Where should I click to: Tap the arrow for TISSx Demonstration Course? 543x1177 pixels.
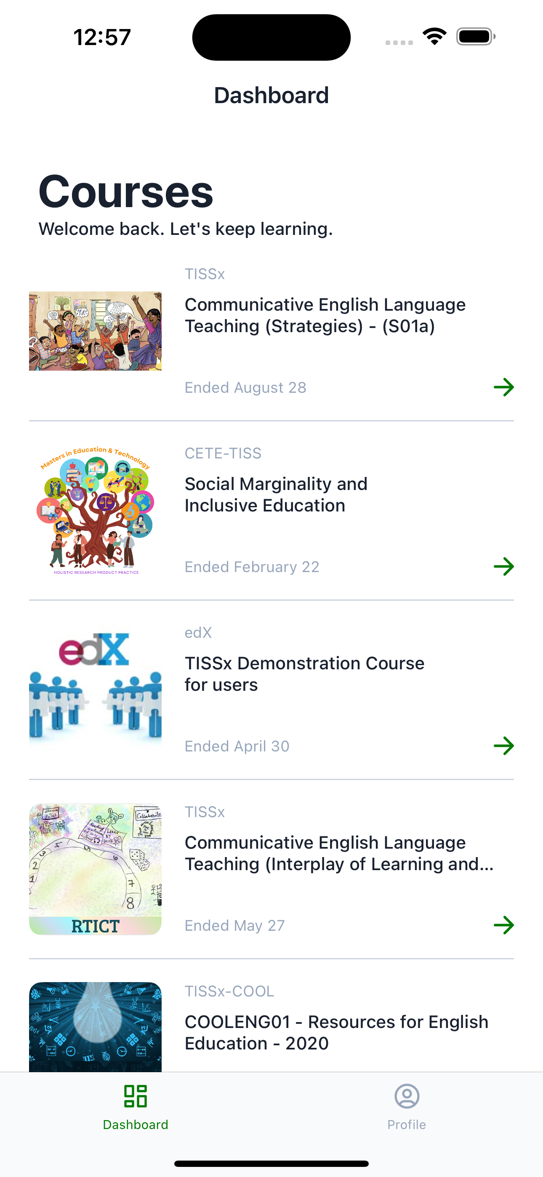[x=504, y=746]
